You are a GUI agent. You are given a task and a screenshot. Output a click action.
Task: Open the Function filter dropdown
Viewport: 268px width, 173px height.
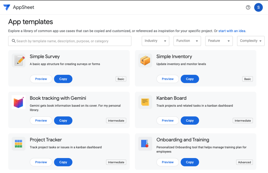tap(187, 41)
